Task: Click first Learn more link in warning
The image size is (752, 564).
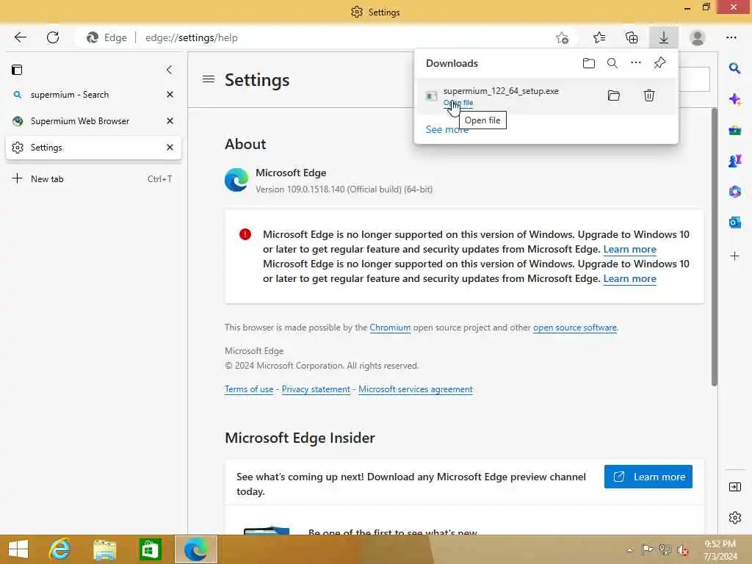Action: [629, 250]
